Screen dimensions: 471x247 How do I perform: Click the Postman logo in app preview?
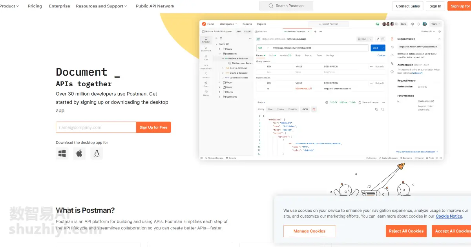[204, 24]
